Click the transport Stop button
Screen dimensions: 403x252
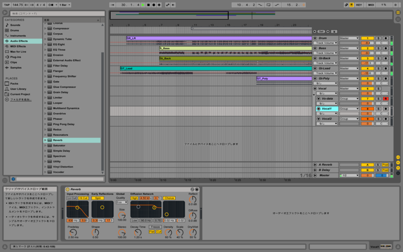[x=148, y=5]
